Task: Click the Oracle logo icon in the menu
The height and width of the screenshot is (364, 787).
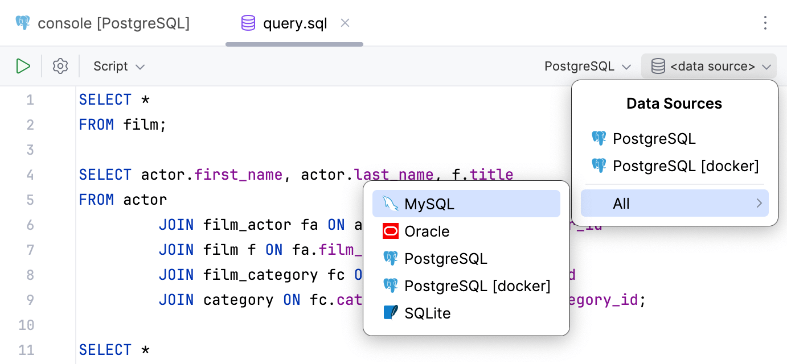Action: [390, 231]
